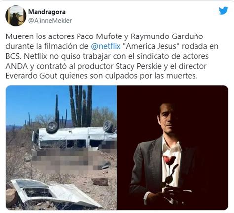Image resolution: width=234 pixels, height=213 pixels.
Task: Visit the @AlinneMekler handle
Action: click(x=50, y=21)
